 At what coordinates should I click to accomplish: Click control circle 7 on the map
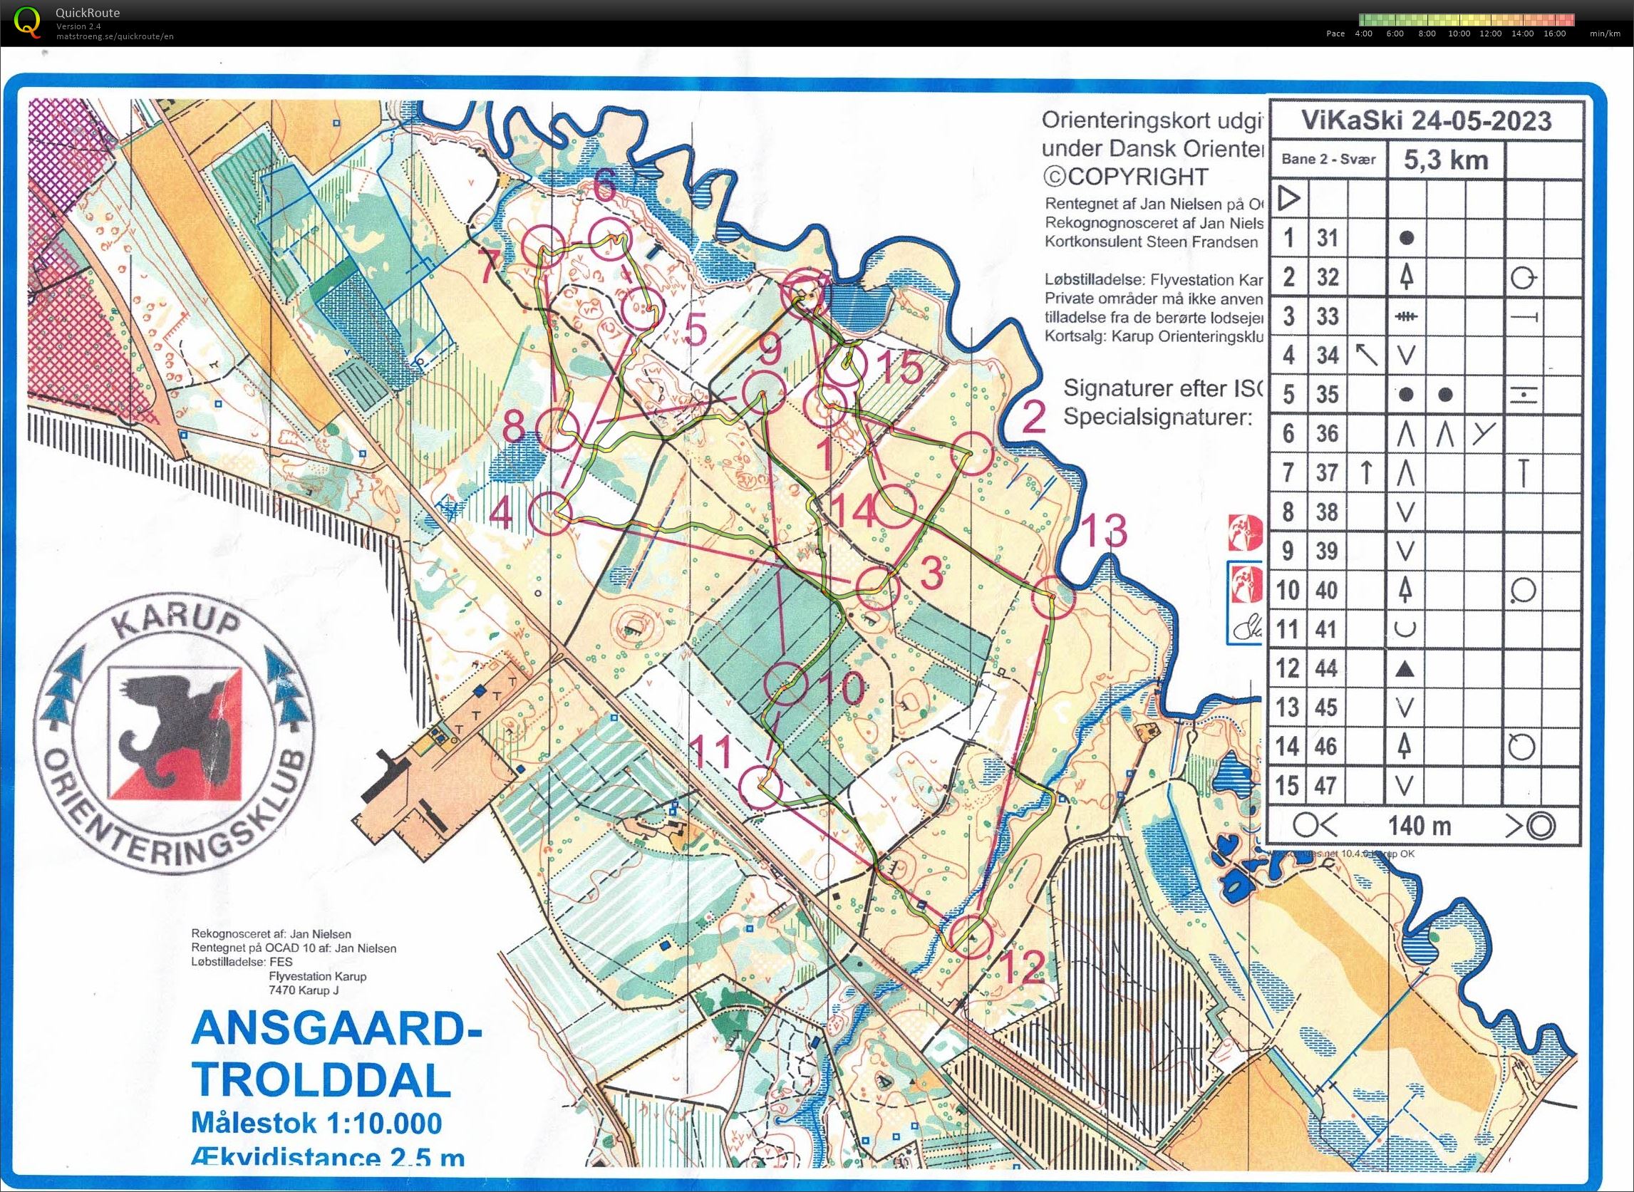[543, 245]
